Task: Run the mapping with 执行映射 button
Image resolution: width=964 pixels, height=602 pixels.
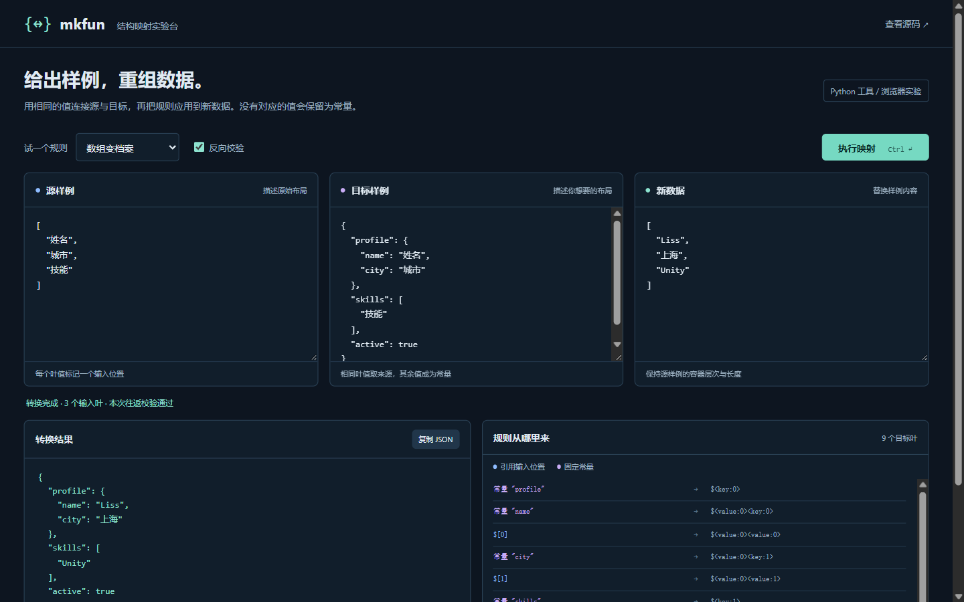Action: coord(875,147)
